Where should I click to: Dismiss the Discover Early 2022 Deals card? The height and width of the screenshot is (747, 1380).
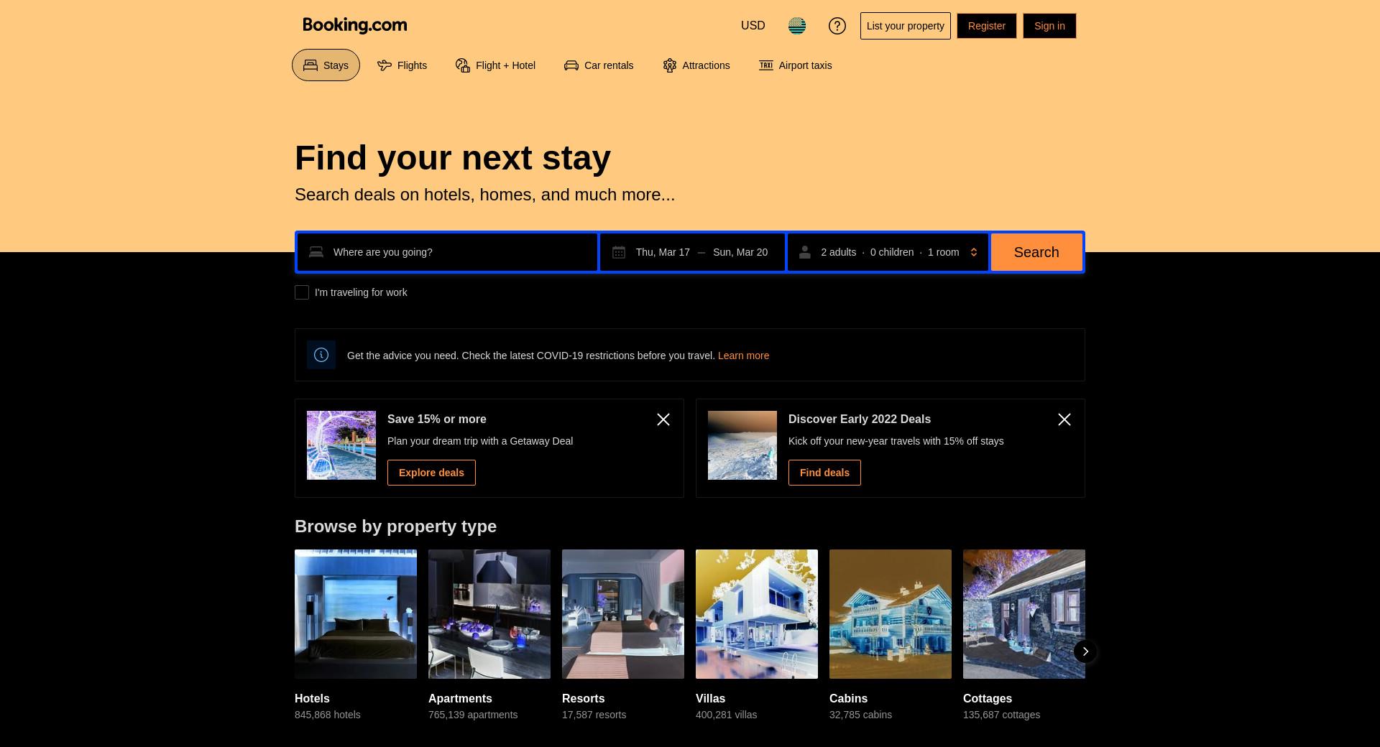pyautogui.click(x=1064, y=419)
